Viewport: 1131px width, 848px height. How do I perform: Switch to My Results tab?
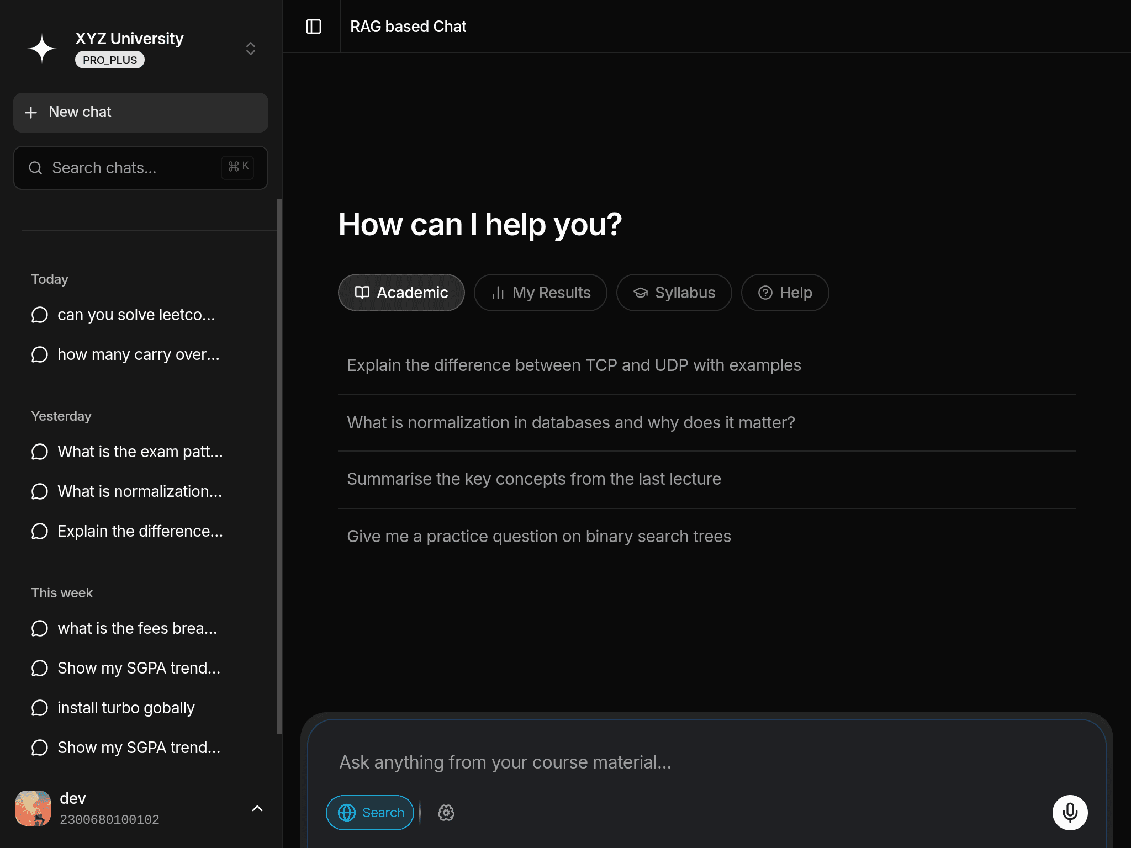pos(541,293)
